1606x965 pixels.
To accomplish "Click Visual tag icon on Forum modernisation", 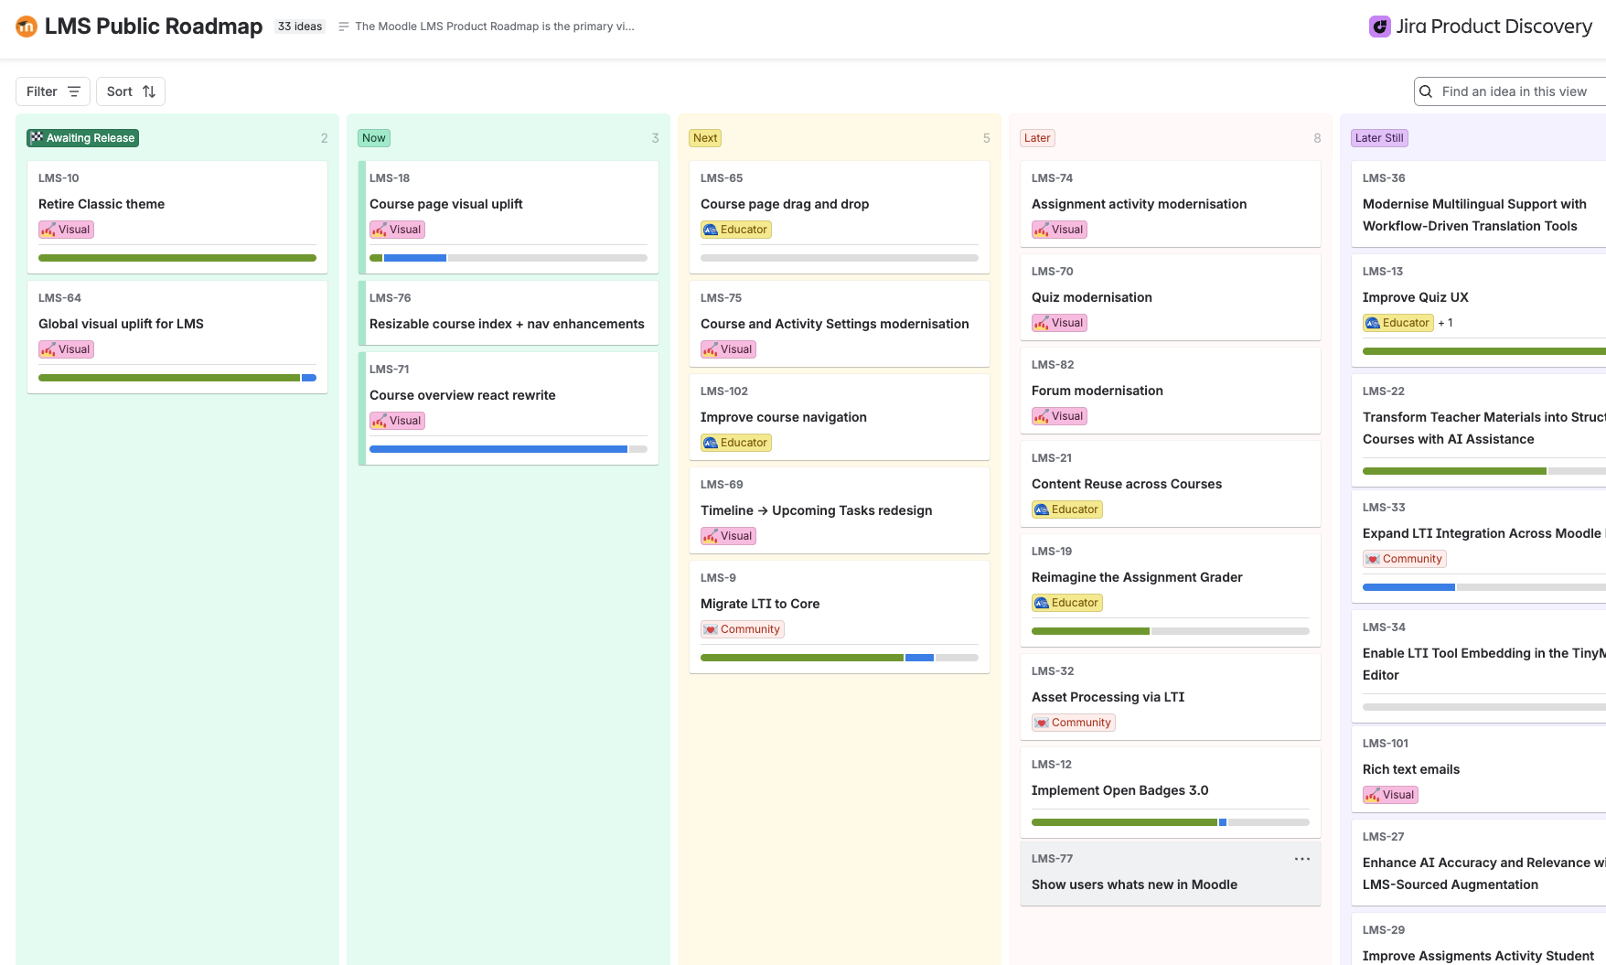I will pyautogui.click(x=1042, y=416).
